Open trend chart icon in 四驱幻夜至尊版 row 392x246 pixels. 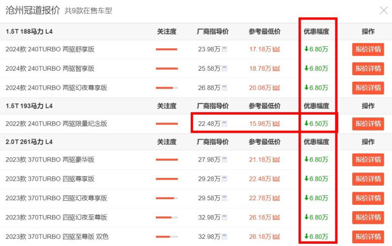tap(276, 217)
